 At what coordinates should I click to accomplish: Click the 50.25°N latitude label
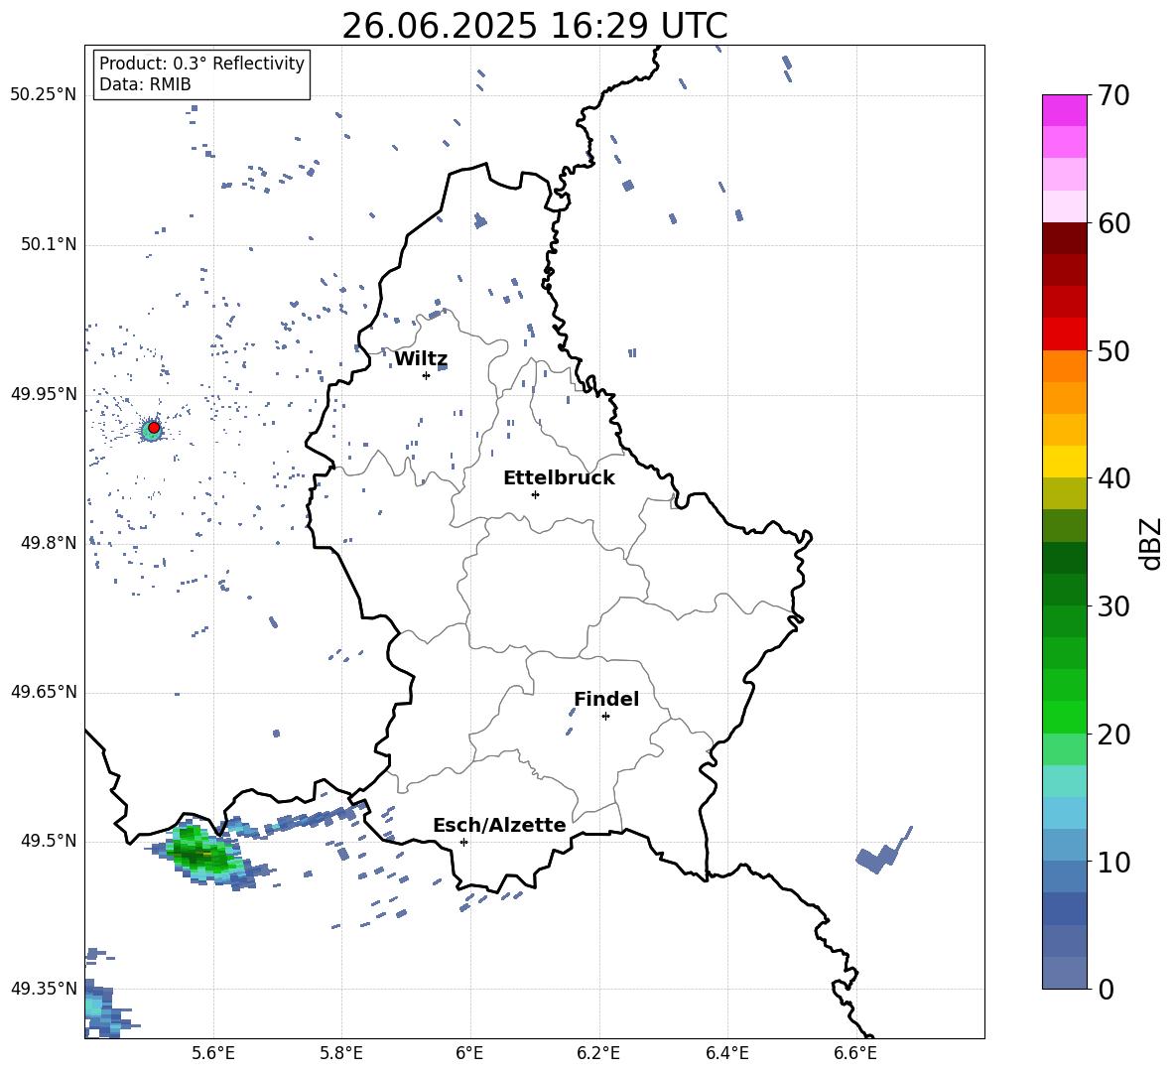pyautogui.click(x=44, y=95)
